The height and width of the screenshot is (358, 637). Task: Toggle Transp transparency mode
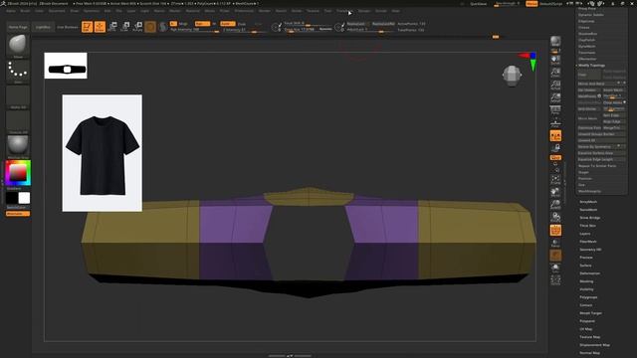point(555,243)
